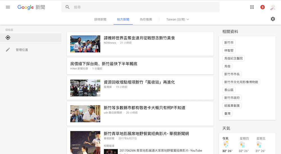The image size is (281, 154).
Task: Click thumbnail of 敬老卡 article
Action: 85,114
